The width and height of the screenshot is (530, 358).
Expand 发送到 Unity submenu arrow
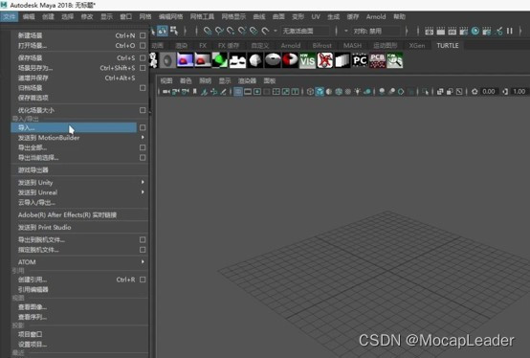coord(143,182)
